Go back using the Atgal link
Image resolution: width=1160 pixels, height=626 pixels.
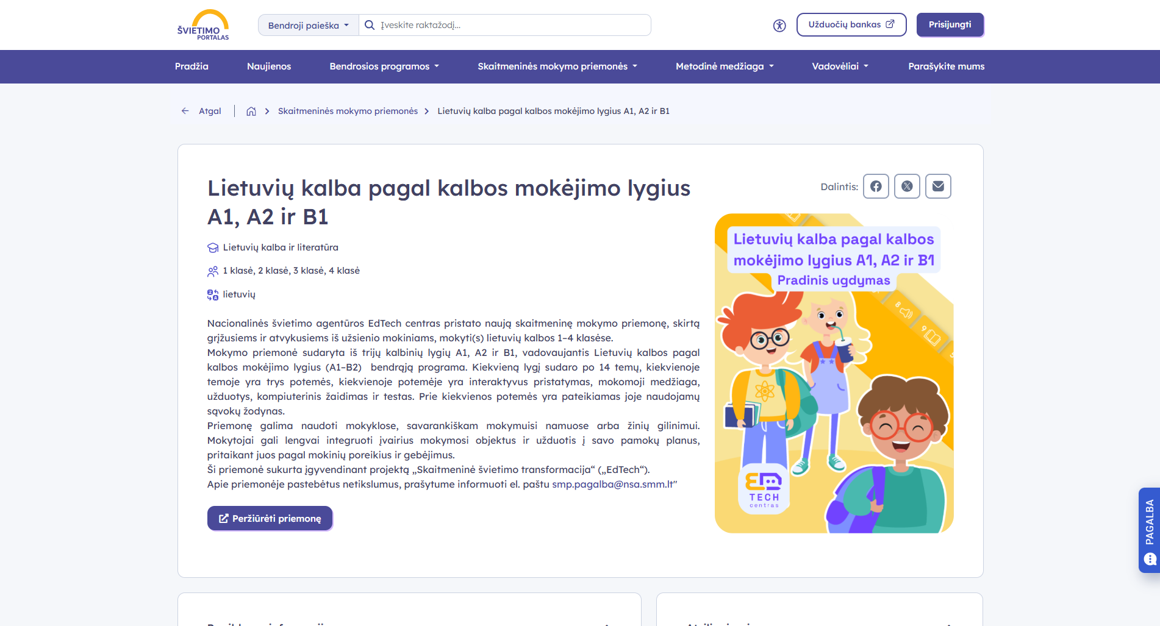tap(210, 111)
